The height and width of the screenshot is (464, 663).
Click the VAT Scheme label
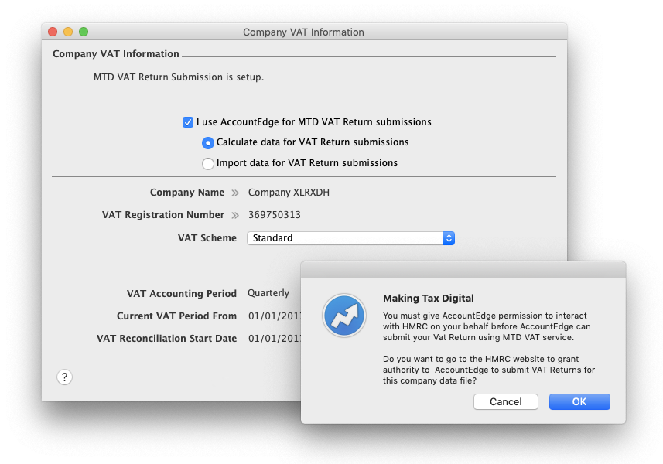[x=207, y=238]
